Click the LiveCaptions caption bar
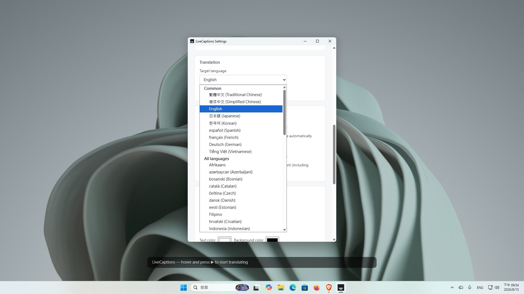This screenshot has width=524, height=294. [262, 262]
